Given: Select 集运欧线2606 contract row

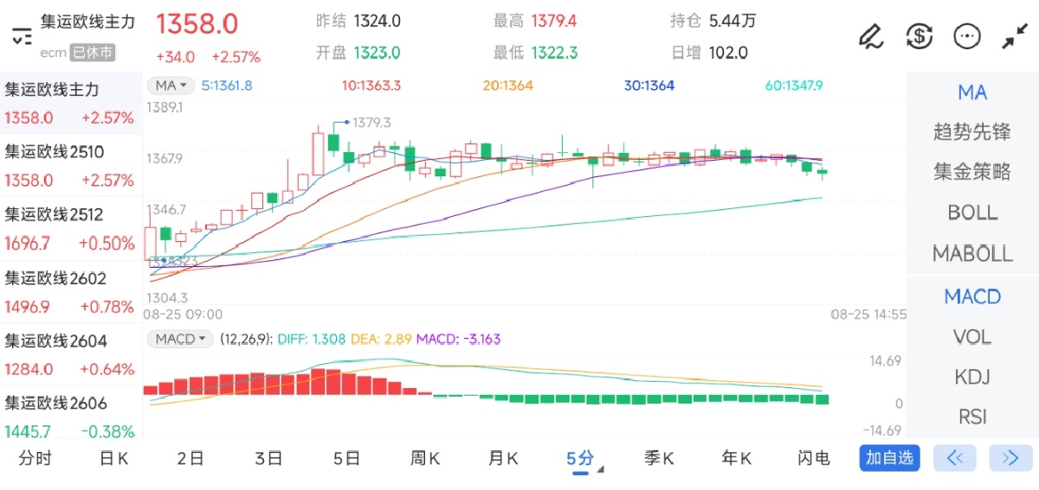Looking at the screenshot, I should pyautogui.click(x=71, y=417).
